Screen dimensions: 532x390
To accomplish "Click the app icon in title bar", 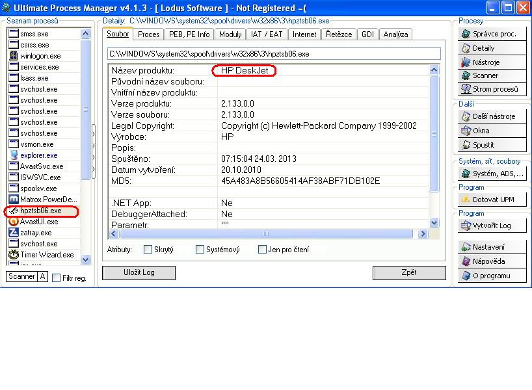I will click(x=6, y=7).
